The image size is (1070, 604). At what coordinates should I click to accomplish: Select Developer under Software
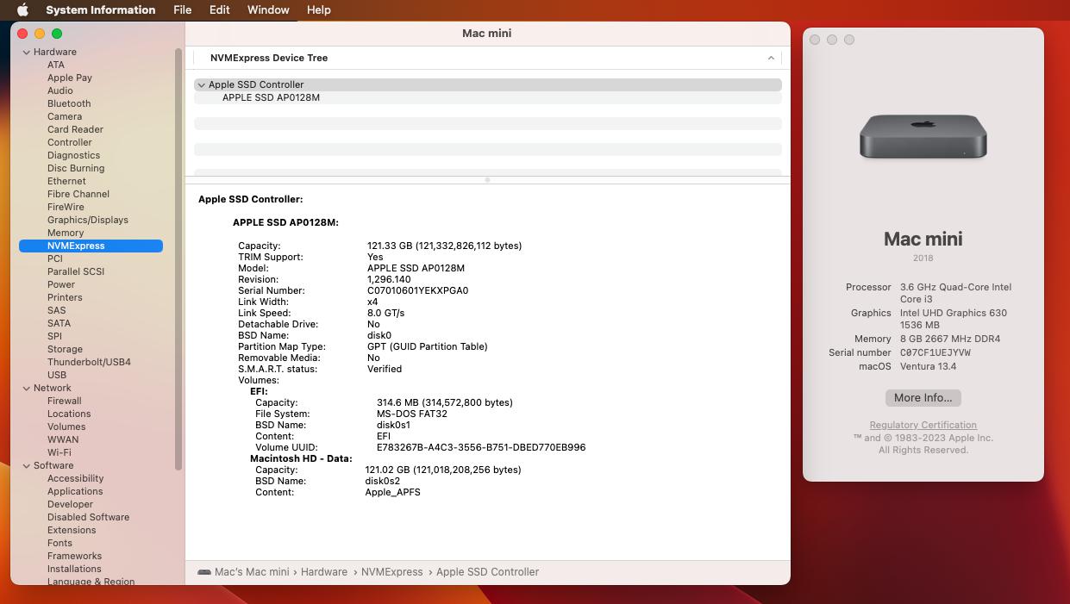[x=71, y=504]
